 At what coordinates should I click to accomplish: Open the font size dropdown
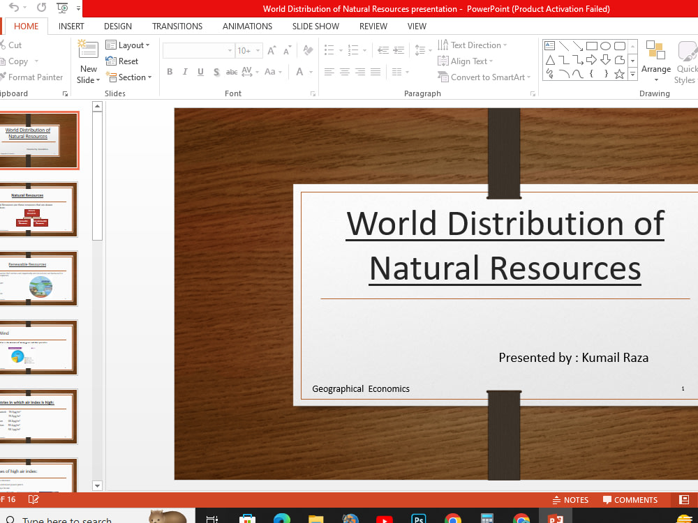tap(258, 51)
